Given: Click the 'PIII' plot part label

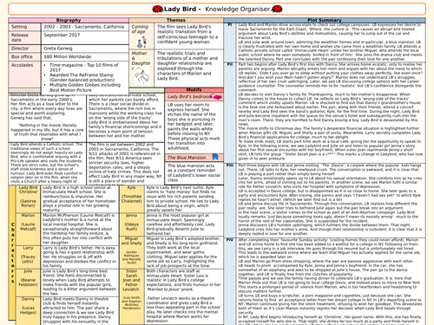Looking at the screenshot, I should (x=230, y=166).
